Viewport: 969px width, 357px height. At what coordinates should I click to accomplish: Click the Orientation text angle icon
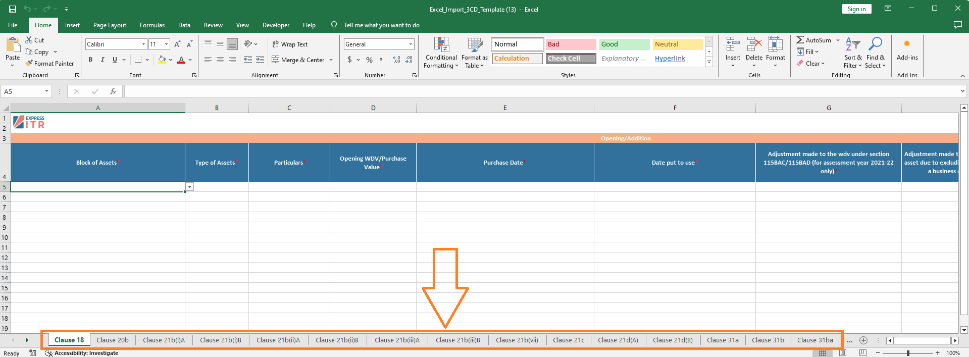click(248, 44)
